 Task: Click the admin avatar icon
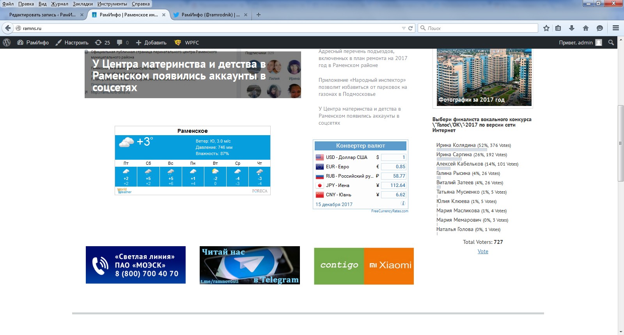(x=599, y=42)
